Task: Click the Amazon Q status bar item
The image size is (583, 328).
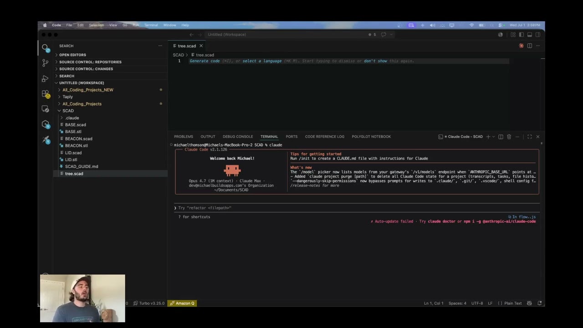Action: [182, 303]
